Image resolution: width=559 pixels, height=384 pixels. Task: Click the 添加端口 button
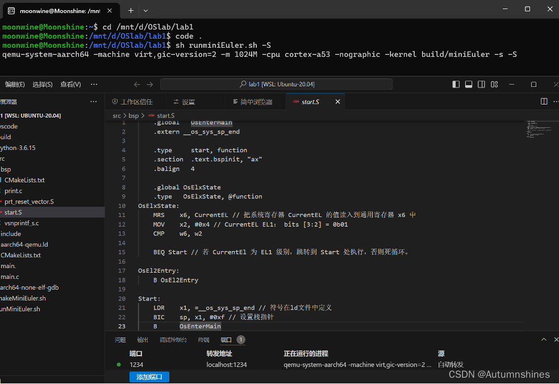pyautogui.click(x=149, y=377)
